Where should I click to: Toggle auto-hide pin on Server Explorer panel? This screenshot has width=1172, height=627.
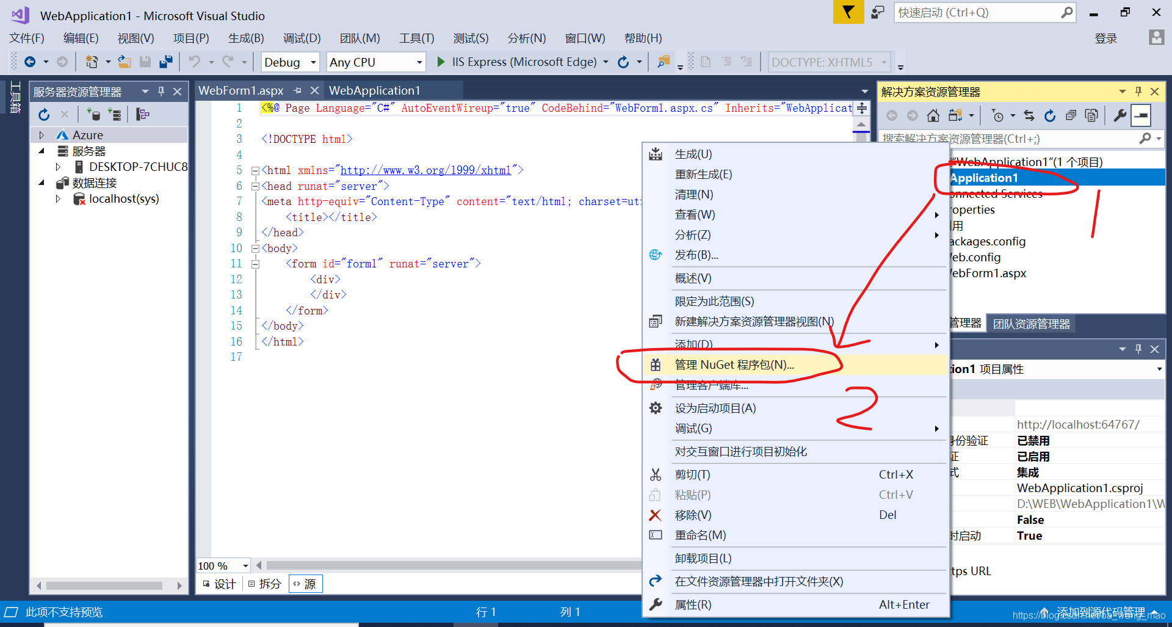click(161, 92)
